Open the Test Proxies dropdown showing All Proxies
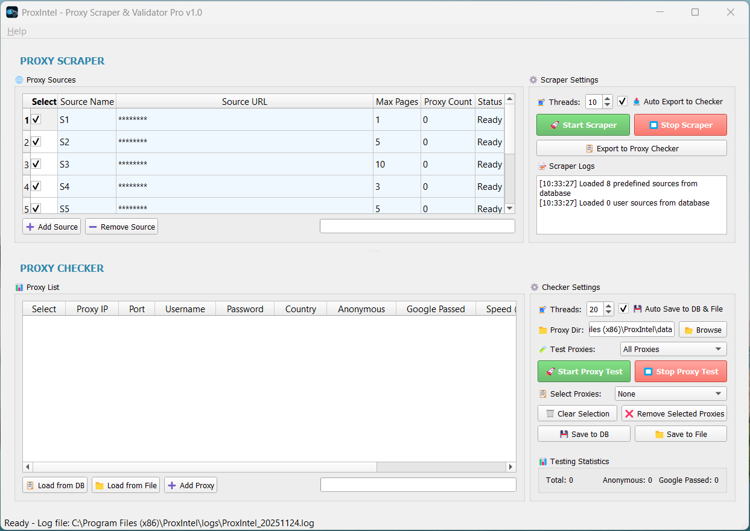This screenshot has height=531, width=750. tap(673, 349)
